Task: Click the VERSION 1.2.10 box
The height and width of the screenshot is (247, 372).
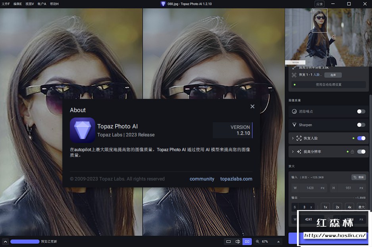Action: (233, 130)
